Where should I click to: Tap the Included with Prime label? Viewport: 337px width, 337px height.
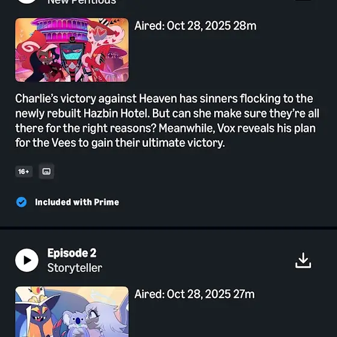pos(77,202)
